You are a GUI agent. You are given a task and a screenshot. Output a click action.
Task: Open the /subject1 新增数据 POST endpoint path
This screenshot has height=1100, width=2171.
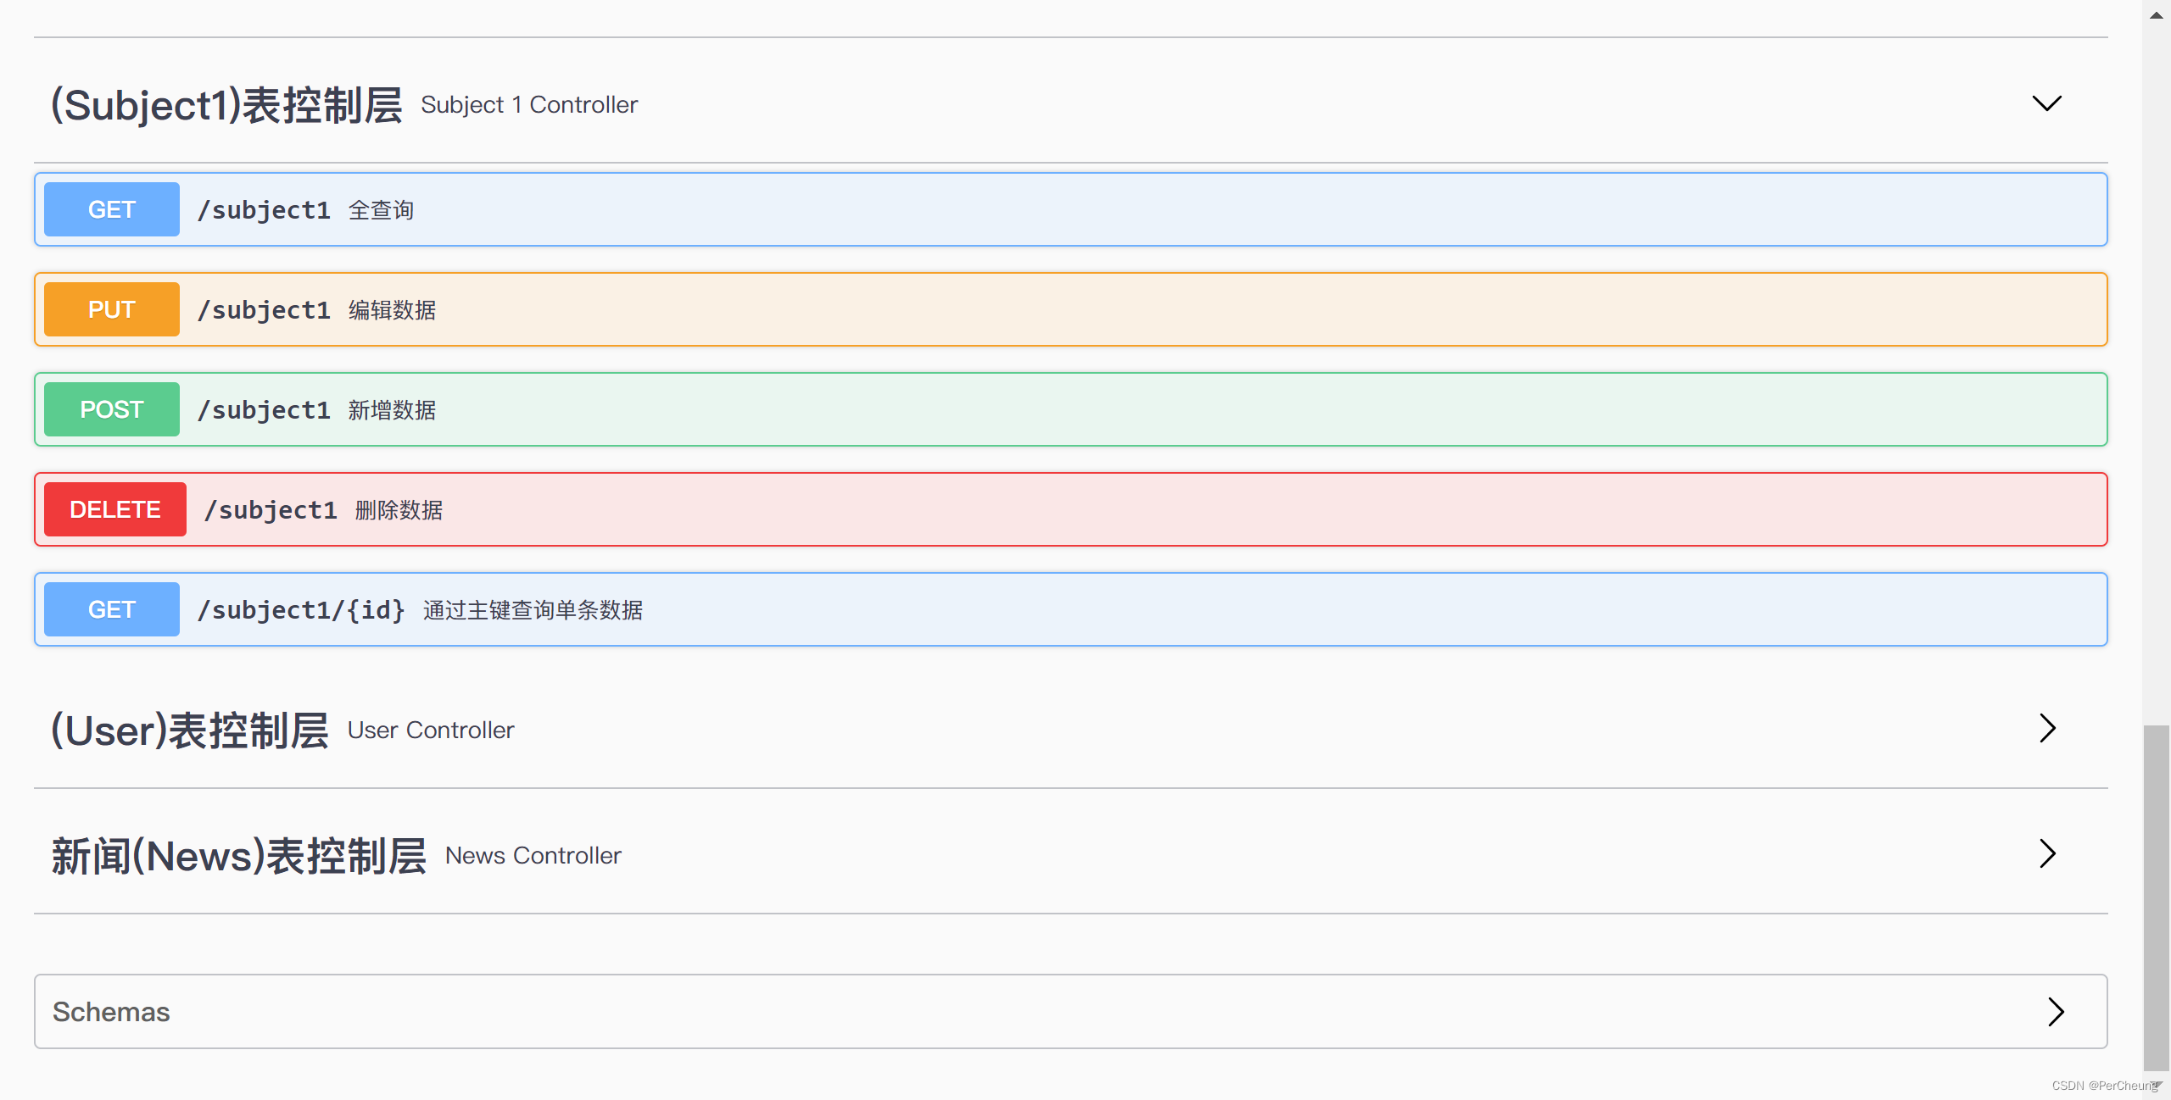click(x=264, y=410)
